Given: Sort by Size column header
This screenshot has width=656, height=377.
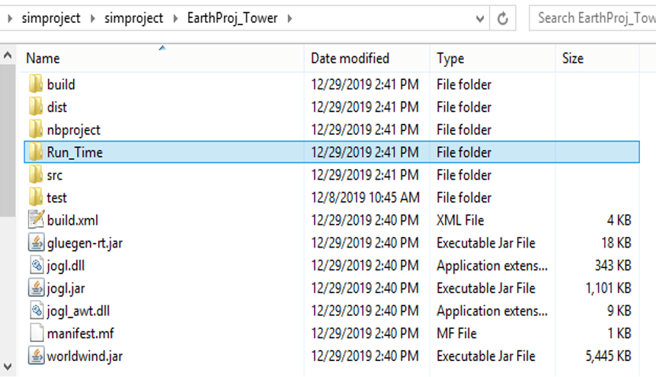Looking at the screenshot, I should [572, 59].
